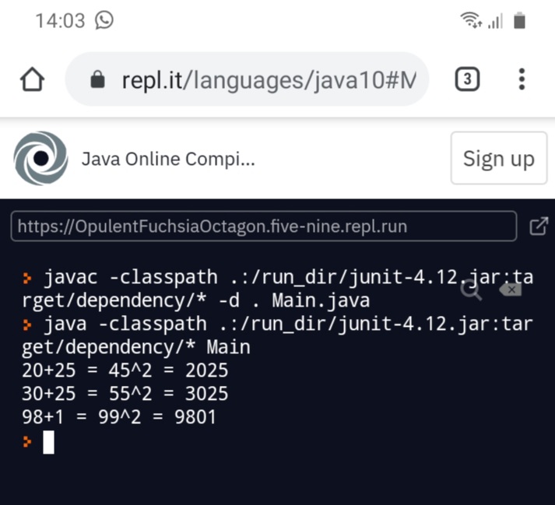Clear the console with the backspace icon
The image size is (555, 505).
coord(510,289)
